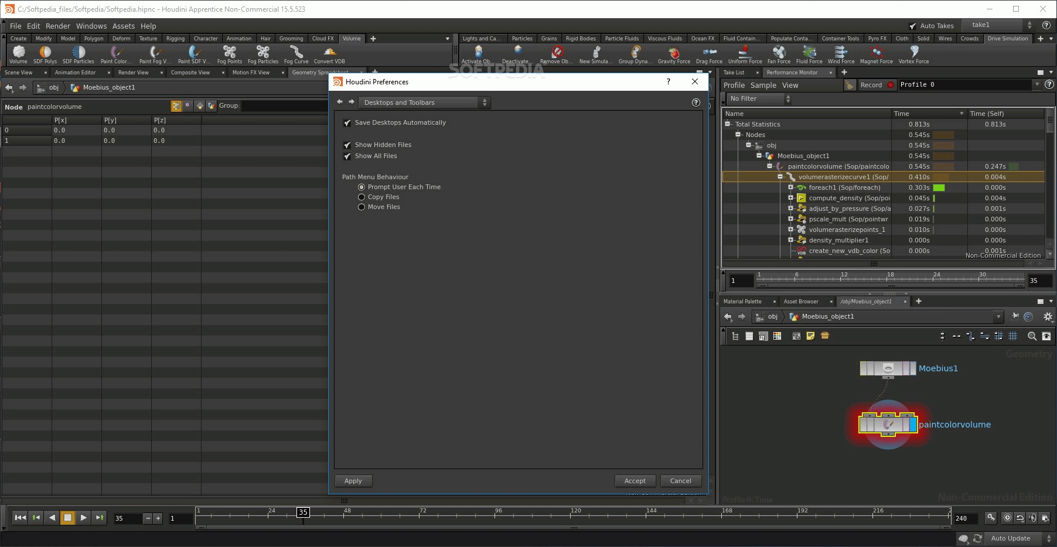
Task: Click Cancel in Preferences dialog
Action: click(681, 481)
